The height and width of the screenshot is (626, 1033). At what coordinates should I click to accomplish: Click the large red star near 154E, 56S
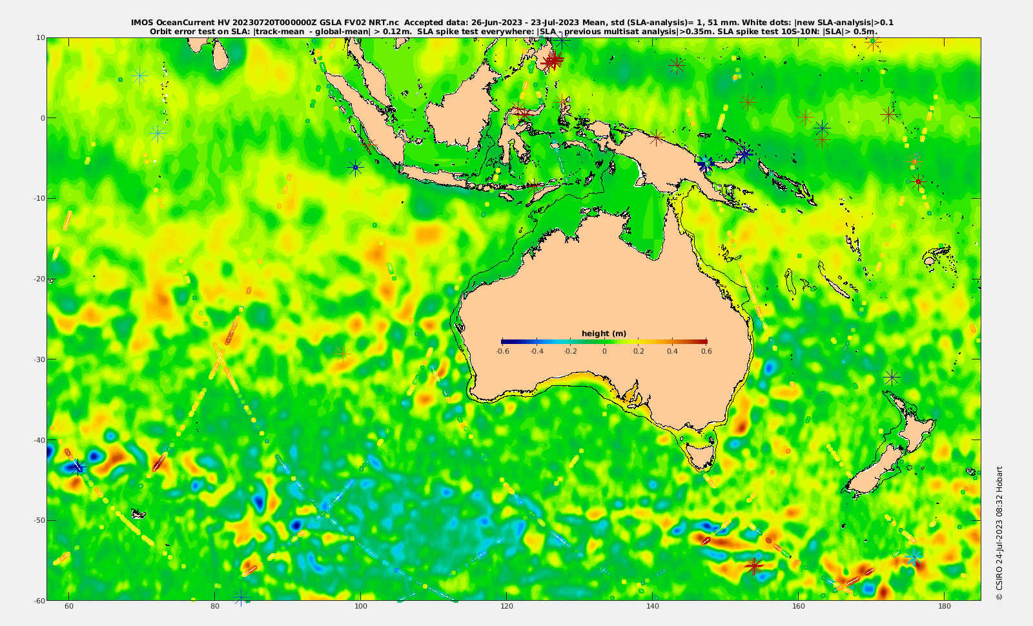click(x=754, y=567)
